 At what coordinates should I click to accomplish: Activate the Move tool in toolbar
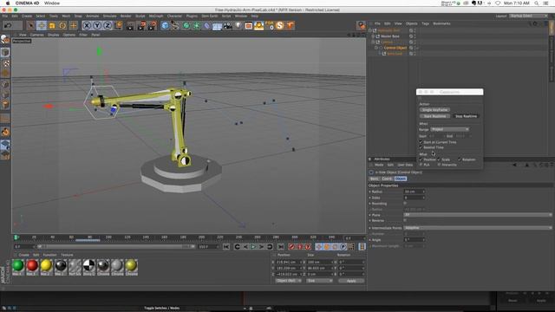[x=42, y=25]
